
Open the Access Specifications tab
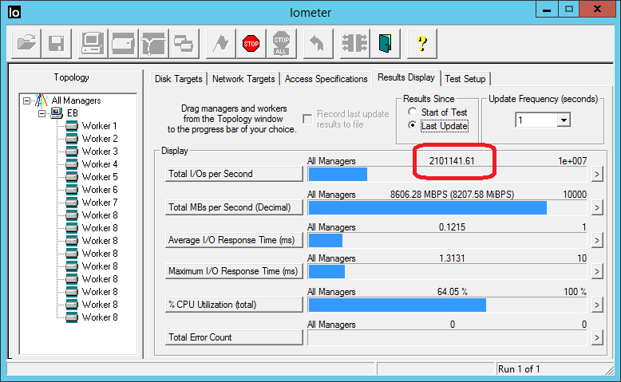click(x=326, y=79)
